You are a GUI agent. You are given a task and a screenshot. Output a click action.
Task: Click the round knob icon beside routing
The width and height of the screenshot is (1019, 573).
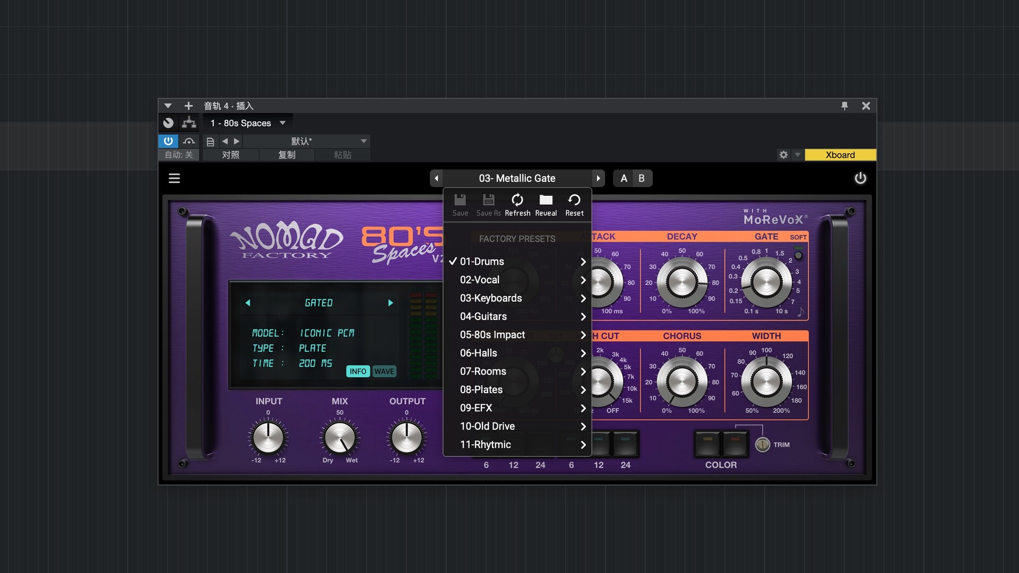point(168,123)
